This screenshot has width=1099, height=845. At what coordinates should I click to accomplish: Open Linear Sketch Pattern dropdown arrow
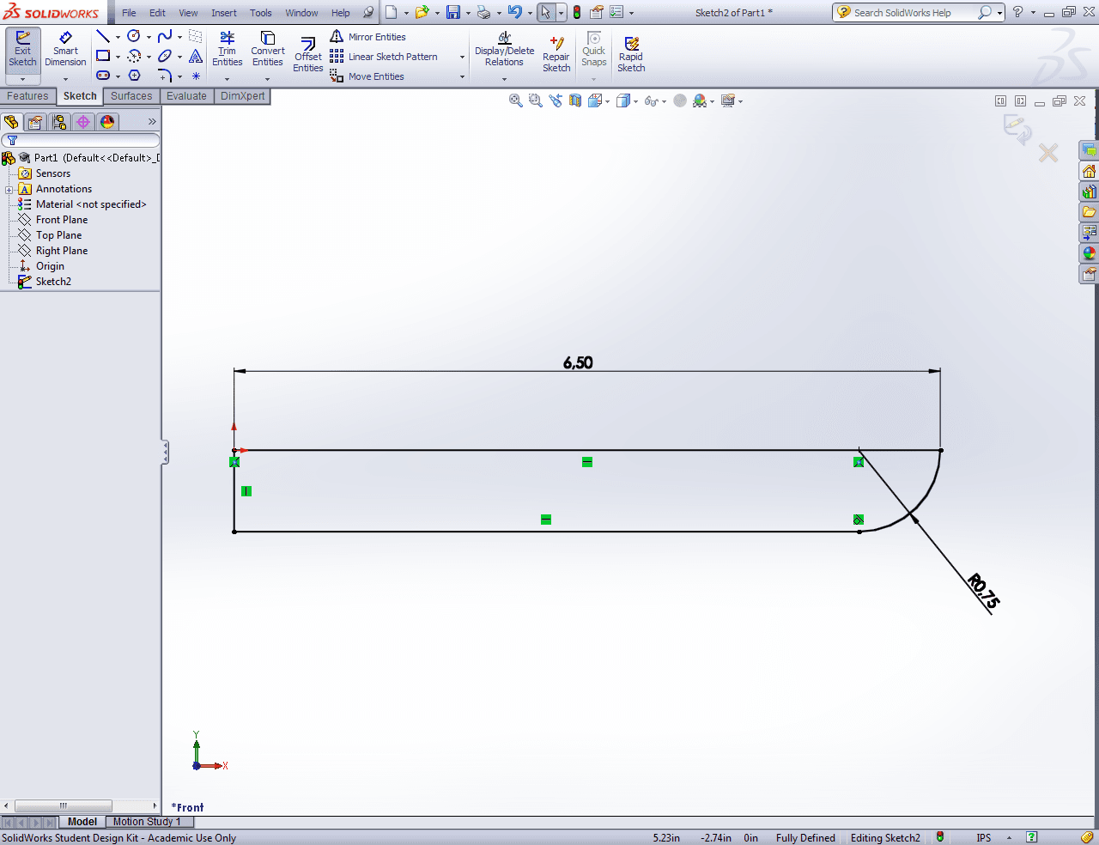click(462, 58)
